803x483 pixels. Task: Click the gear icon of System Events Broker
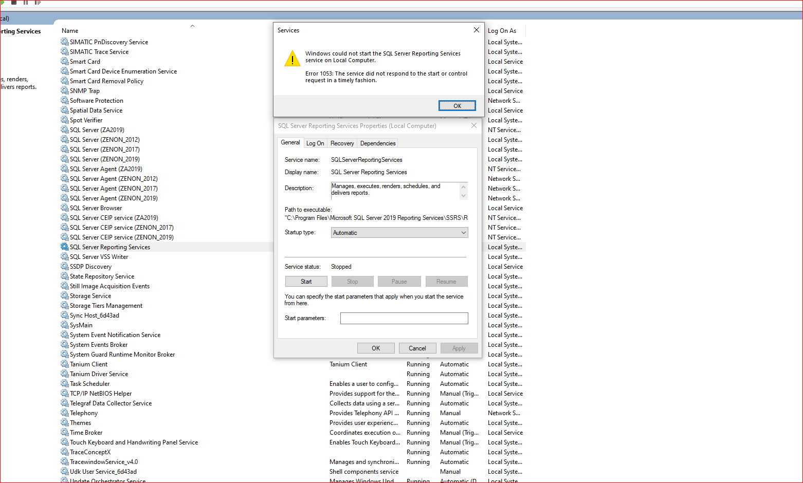click(65, 344)
